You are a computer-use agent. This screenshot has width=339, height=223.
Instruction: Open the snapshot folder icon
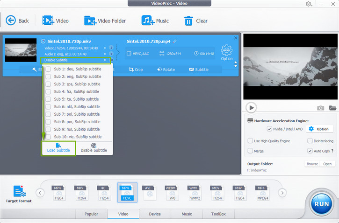point(332,108)
